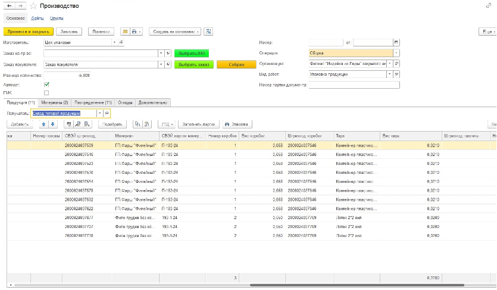This screenshot has height=290, width=497.
Task: Click Провести и закрыть button
Action: [29, 32]
